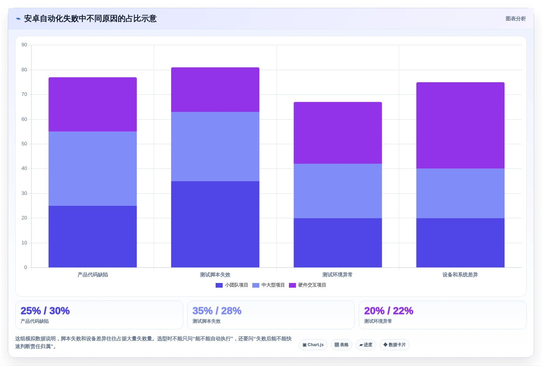Click the light blue segment of 产品代码缺陷 bar
The height and width of the screenshot is (366, 542).
coord(92,169)
